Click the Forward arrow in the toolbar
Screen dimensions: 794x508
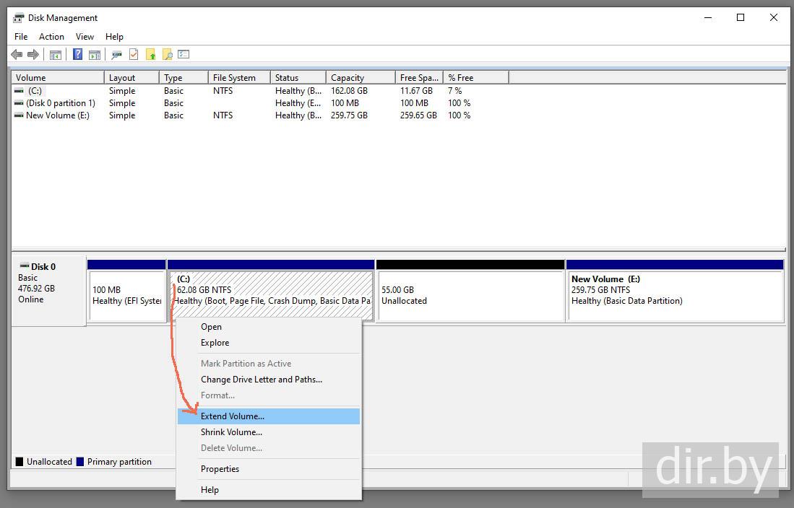[33, 55]
